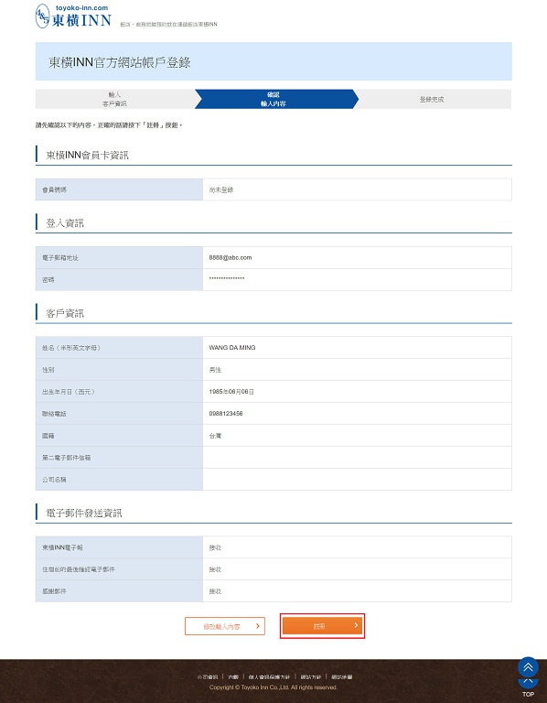
Task: Select the 輸入客戶資訊 step
Action: (x=114, y=99)
